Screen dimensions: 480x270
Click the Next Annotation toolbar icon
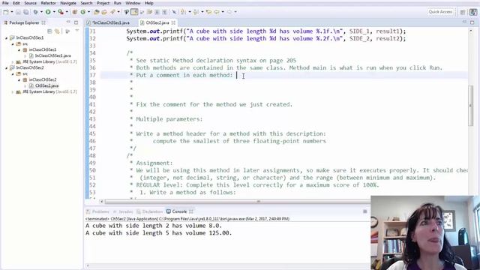(x=184, y=12)
